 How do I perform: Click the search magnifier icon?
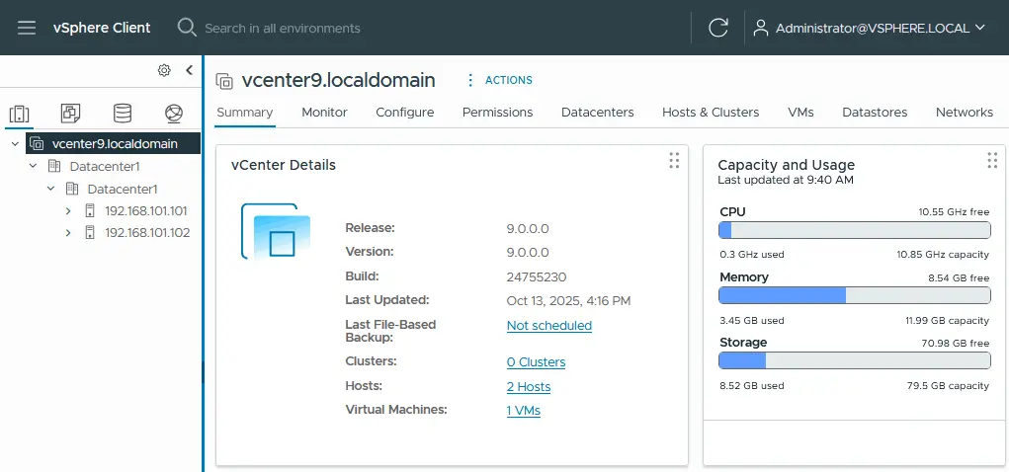(187, 28)
